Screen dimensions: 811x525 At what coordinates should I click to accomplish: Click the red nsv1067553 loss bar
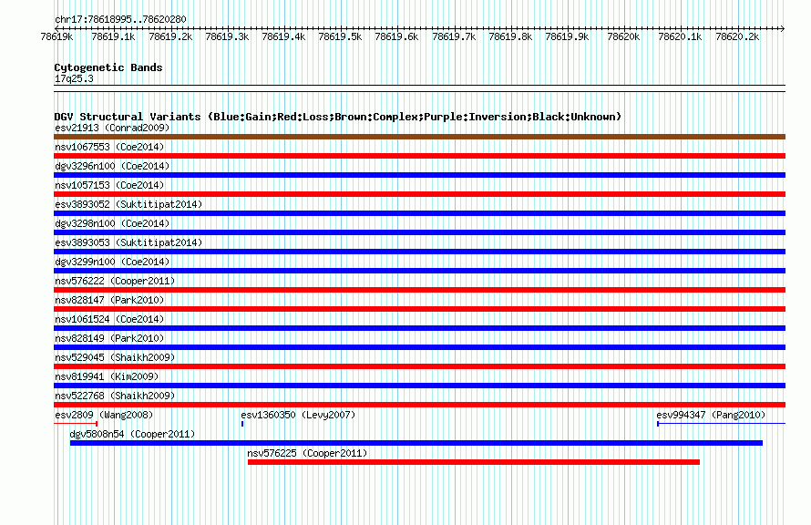419,156
